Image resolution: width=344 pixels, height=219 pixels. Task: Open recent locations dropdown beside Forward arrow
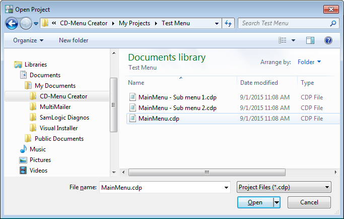click(36, 23)
